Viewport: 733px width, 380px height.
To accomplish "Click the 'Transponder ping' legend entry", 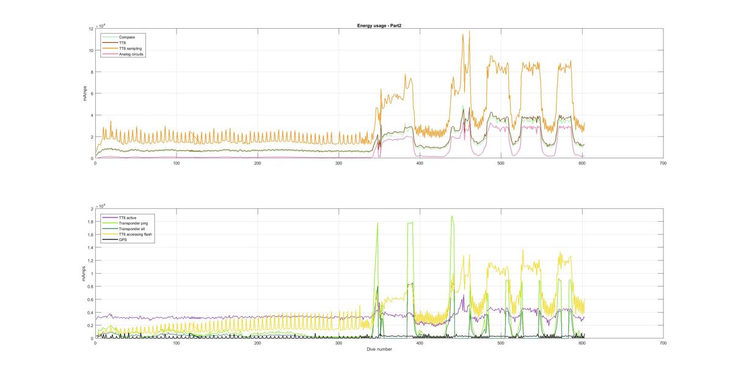I will 133,224.
